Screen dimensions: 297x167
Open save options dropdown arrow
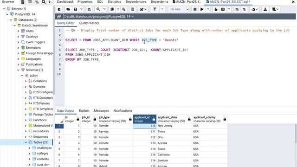click(x=81, y=9)
